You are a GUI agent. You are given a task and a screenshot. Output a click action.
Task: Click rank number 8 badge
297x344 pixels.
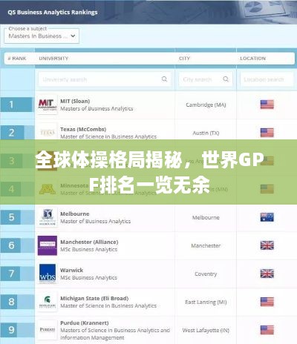click(9, 302)
